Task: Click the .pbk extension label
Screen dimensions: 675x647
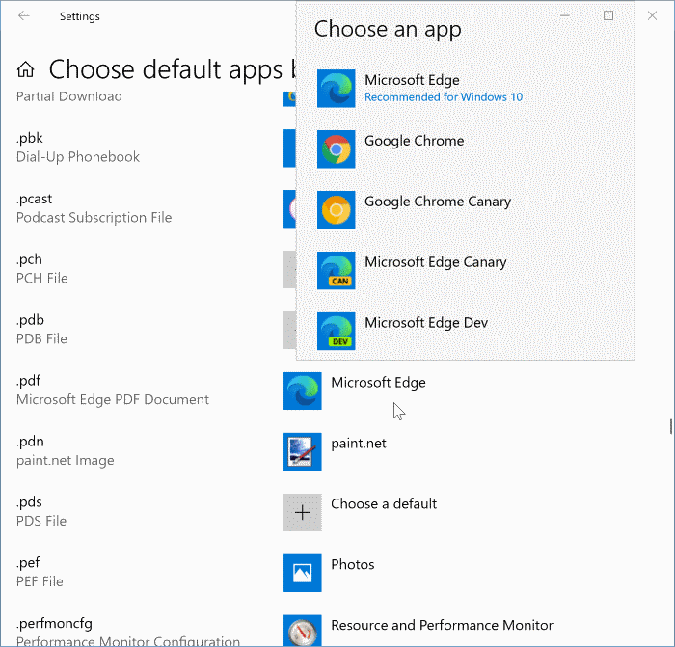Action: [x=30, y=138]
